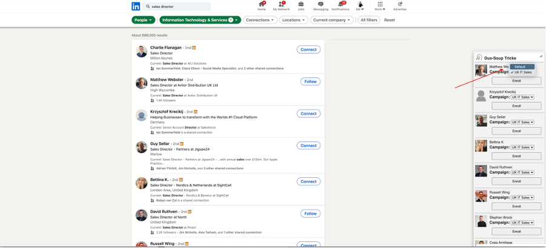The image size is (546, 248).
Task: Open the LinkedIn home logo
Action: [136, 6]
